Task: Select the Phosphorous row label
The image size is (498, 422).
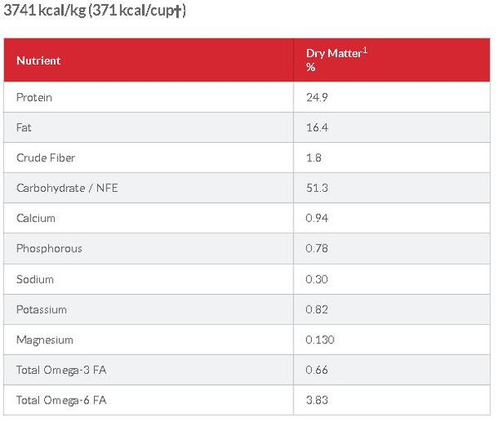Action: click(49, 248)
